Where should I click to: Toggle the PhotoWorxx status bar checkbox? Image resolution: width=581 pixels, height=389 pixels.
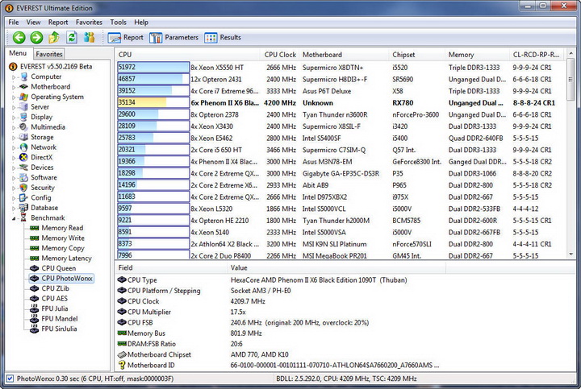click(x=10, y=379)
